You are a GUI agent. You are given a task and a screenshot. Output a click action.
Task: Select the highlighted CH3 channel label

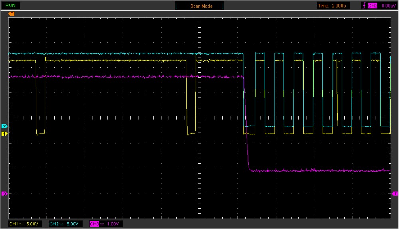94,224
